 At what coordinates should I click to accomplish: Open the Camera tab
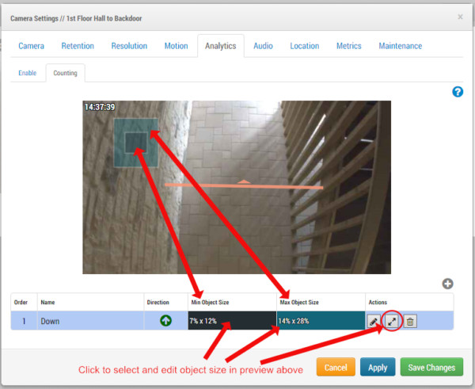pos(31,46)
